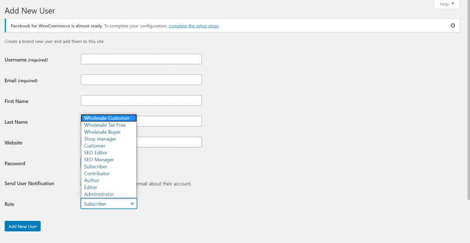
Task: Collapse the Role dropdown showing Subscriber
Action: coord(109,203)
